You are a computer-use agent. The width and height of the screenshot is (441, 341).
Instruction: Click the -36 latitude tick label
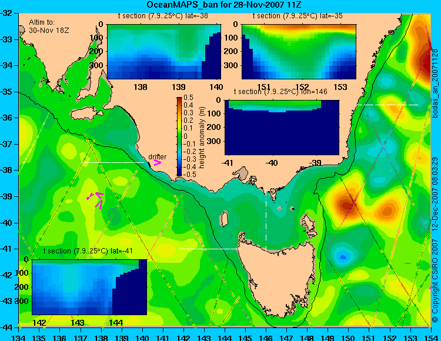point(7,118)
